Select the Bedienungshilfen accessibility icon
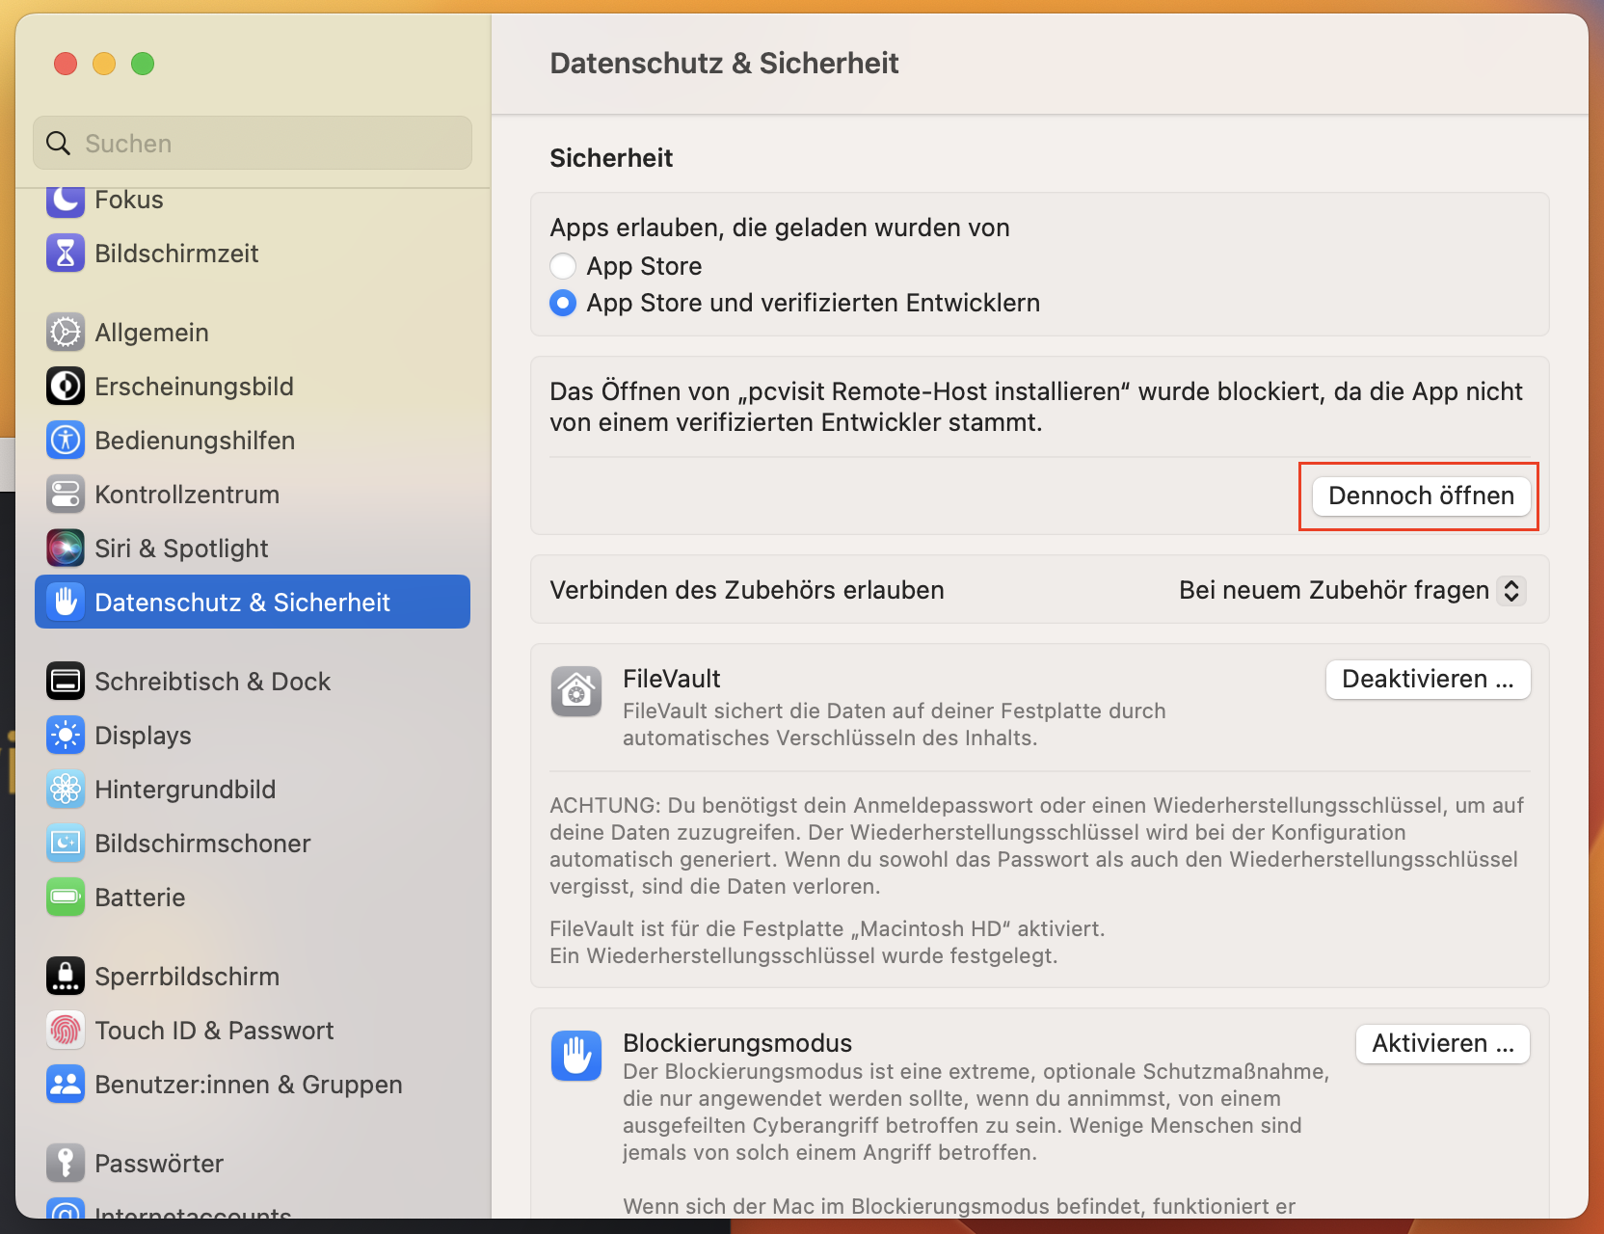Screen dimensions: 1604x1234 pos(66,441)
